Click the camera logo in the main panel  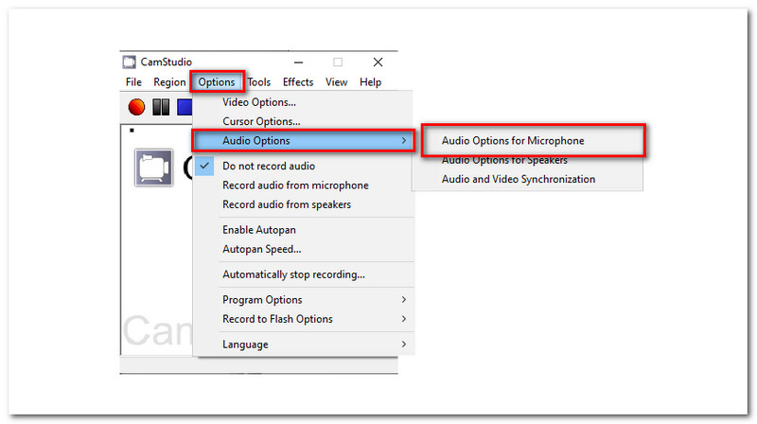pyautogui.click(x=153, y=168)
